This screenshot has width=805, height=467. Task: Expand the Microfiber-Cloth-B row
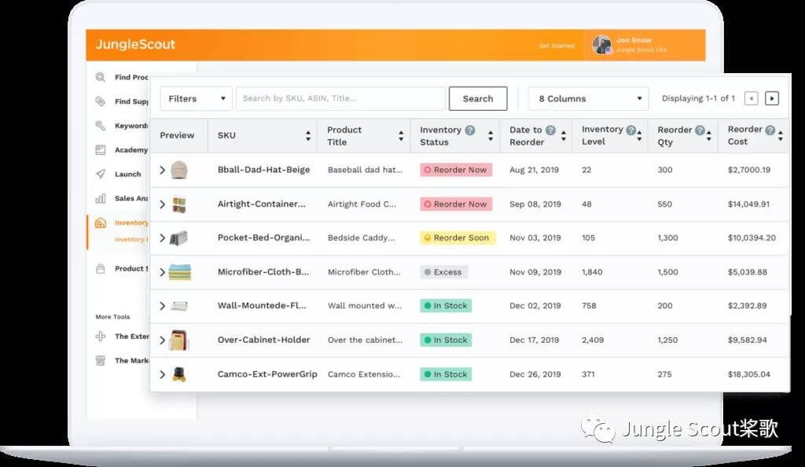click(162, 272)
